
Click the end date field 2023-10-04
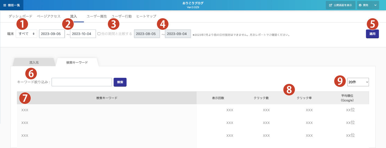83,34
